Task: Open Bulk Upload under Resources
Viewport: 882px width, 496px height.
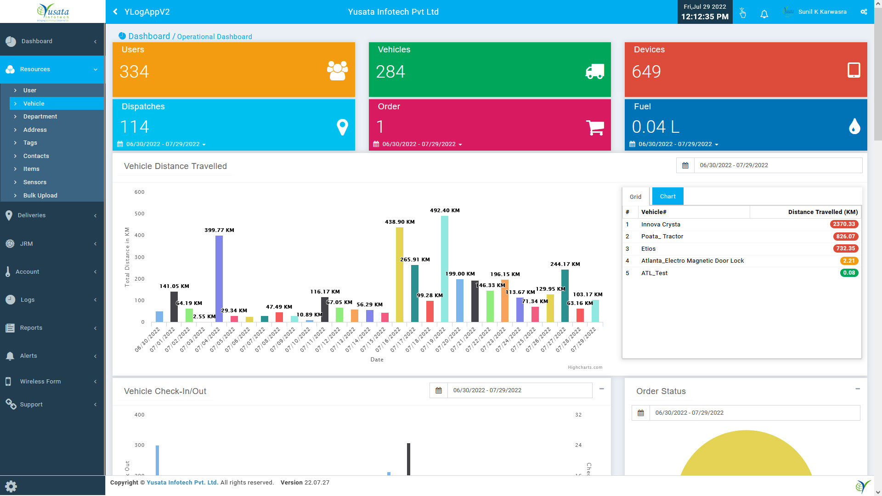Action: click(x=40, y=196)
